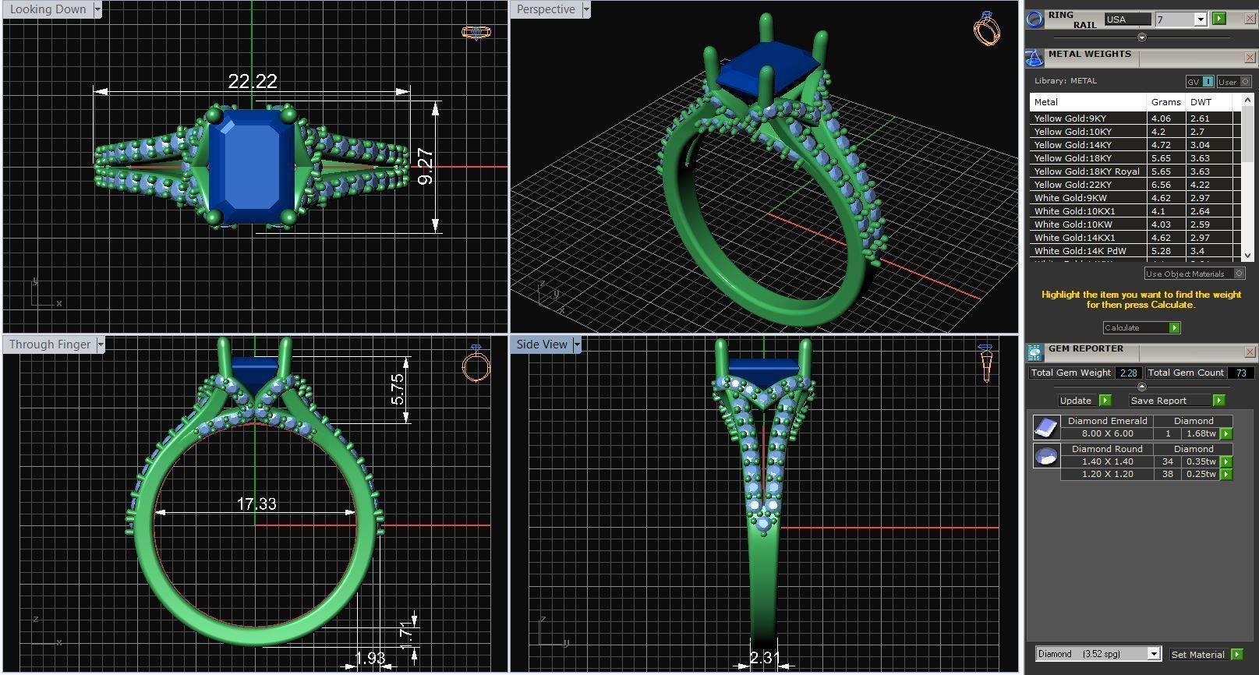Click the Round diamond thumbnail
1259x675 pixels.
[x=1045, y=455]
